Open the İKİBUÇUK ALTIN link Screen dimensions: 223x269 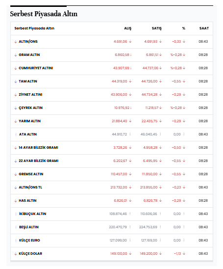pyautogui.click(x=32, y=214)
